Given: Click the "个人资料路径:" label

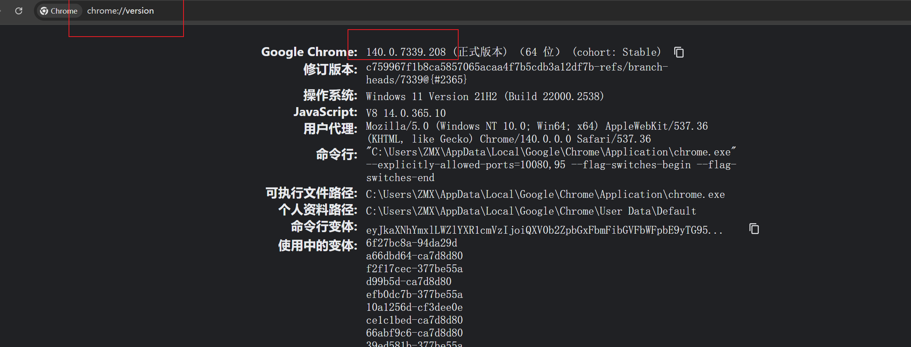Looking at the screenshot, I should tap(318, 210).
